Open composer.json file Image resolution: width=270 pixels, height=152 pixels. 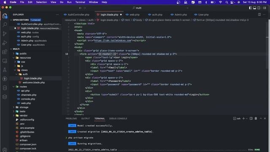point(28,144)
